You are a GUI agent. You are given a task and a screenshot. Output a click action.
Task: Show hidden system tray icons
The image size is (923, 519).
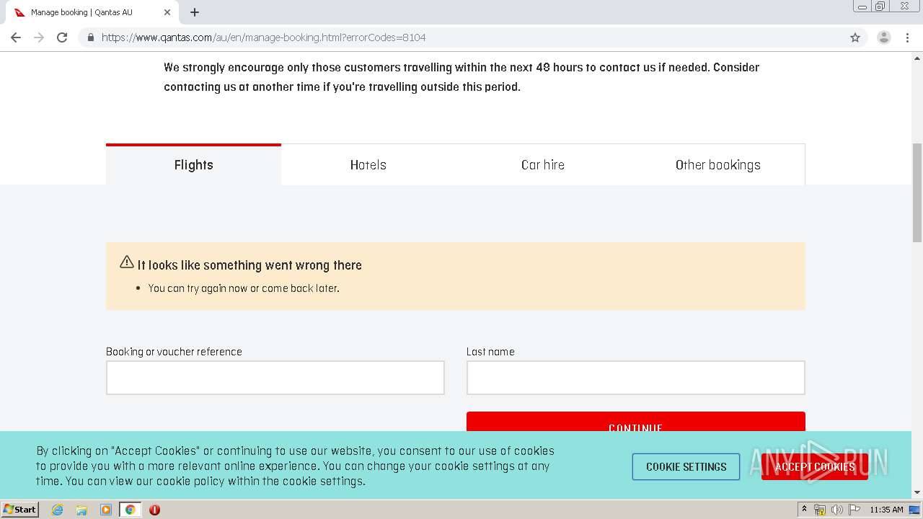pos(804,509)
